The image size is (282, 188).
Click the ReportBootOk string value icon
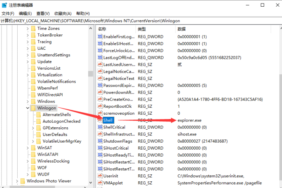100,106
